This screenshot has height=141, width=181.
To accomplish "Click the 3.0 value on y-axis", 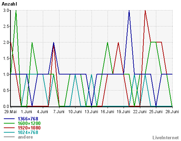I will [6, 10].
